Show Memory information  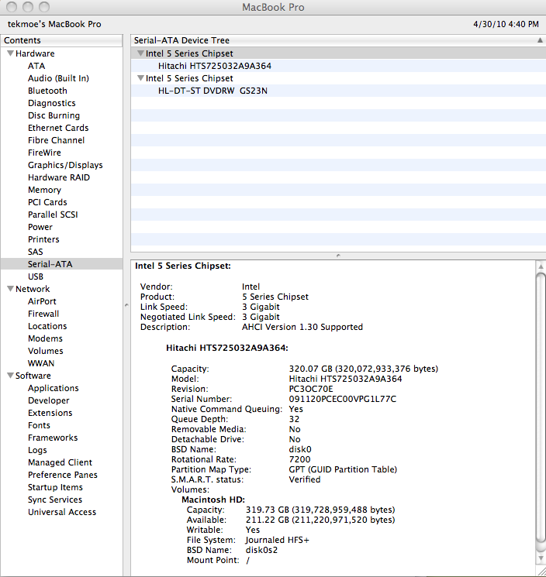pyautogui.click(x=44, y=190)
